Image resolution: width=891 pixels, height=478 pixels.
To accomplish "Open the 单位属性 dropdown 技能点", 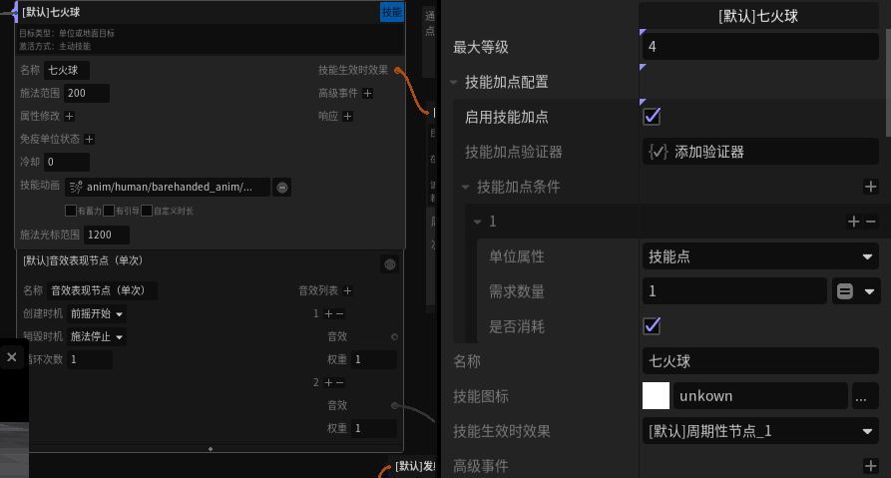I will [761, 256].
